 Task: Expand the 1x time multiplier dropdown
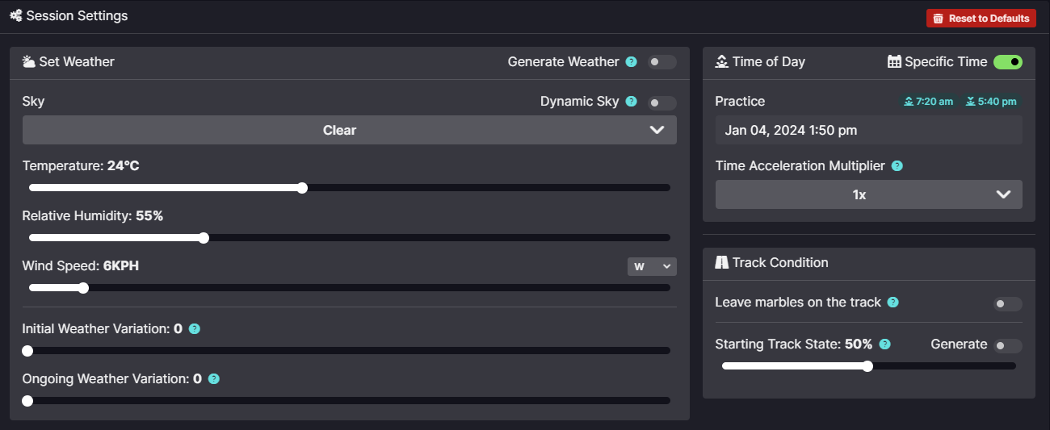(x=868, y=194)
